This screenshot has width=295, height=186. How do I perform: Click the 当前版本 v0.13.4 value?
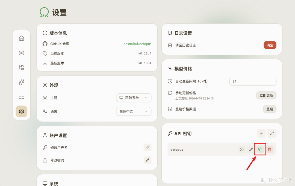pyautogui.click(x=145, y=53)
